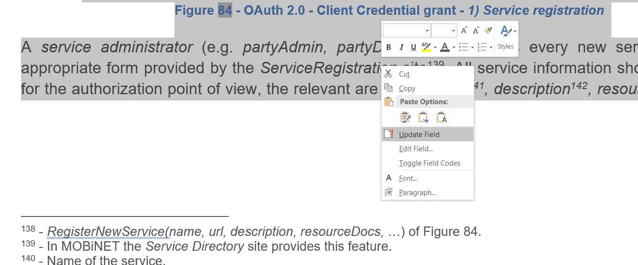Open the Styles gallery
This screenshot has height=265, width=638.
[505, 37]
